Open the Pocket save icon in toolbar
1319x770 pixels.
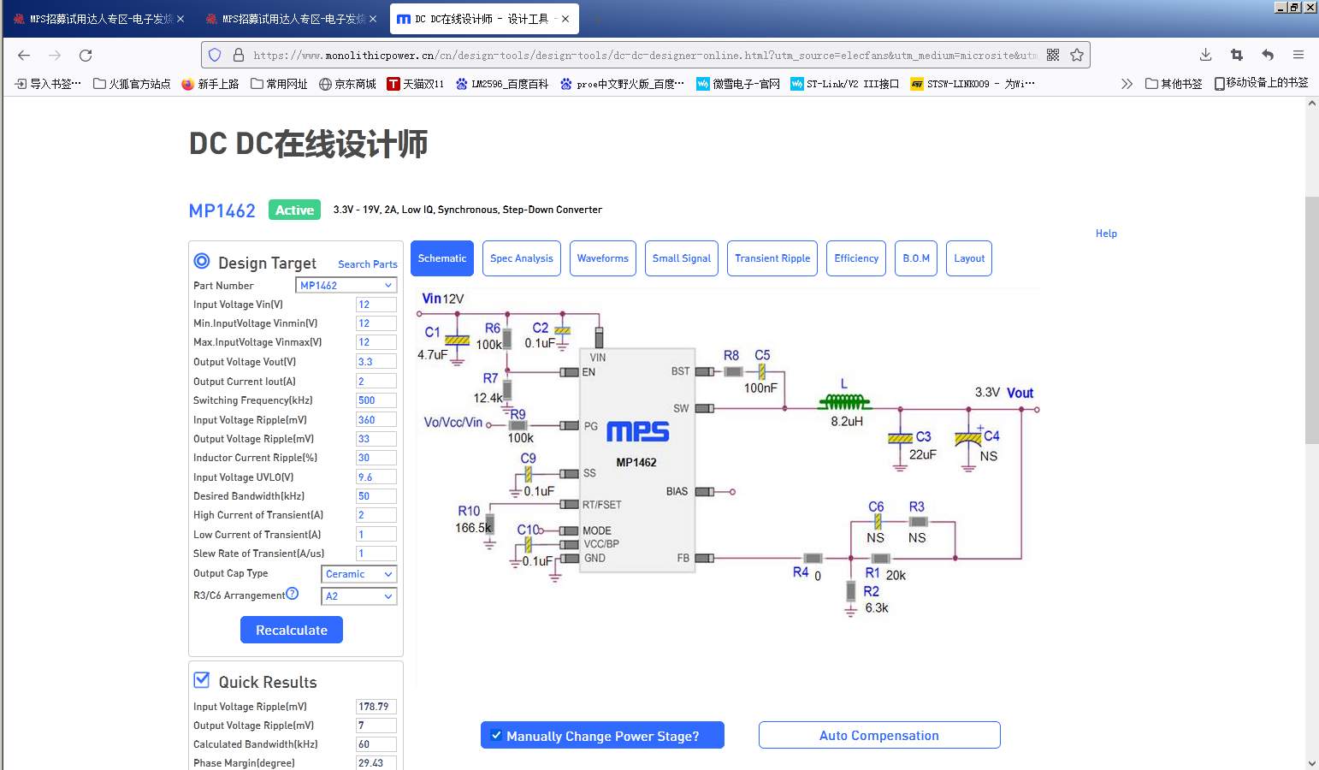pos(1267,54)
